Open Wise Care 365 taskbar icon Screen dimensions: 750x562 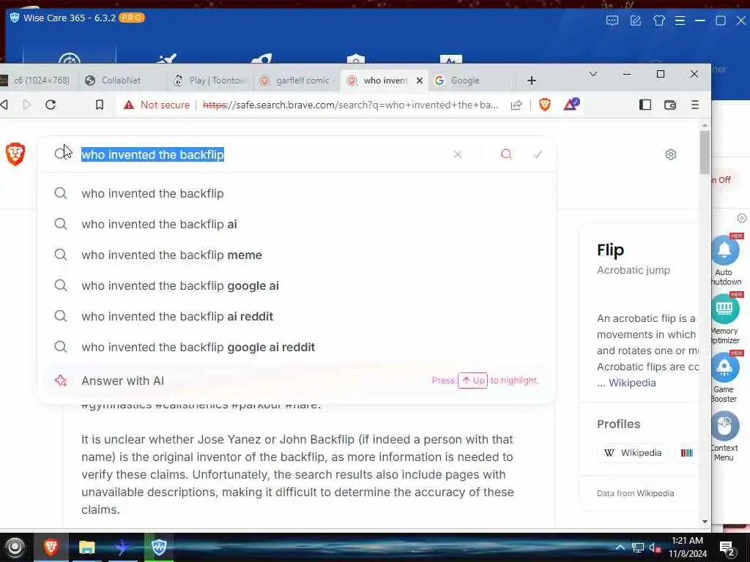point(159,547)
